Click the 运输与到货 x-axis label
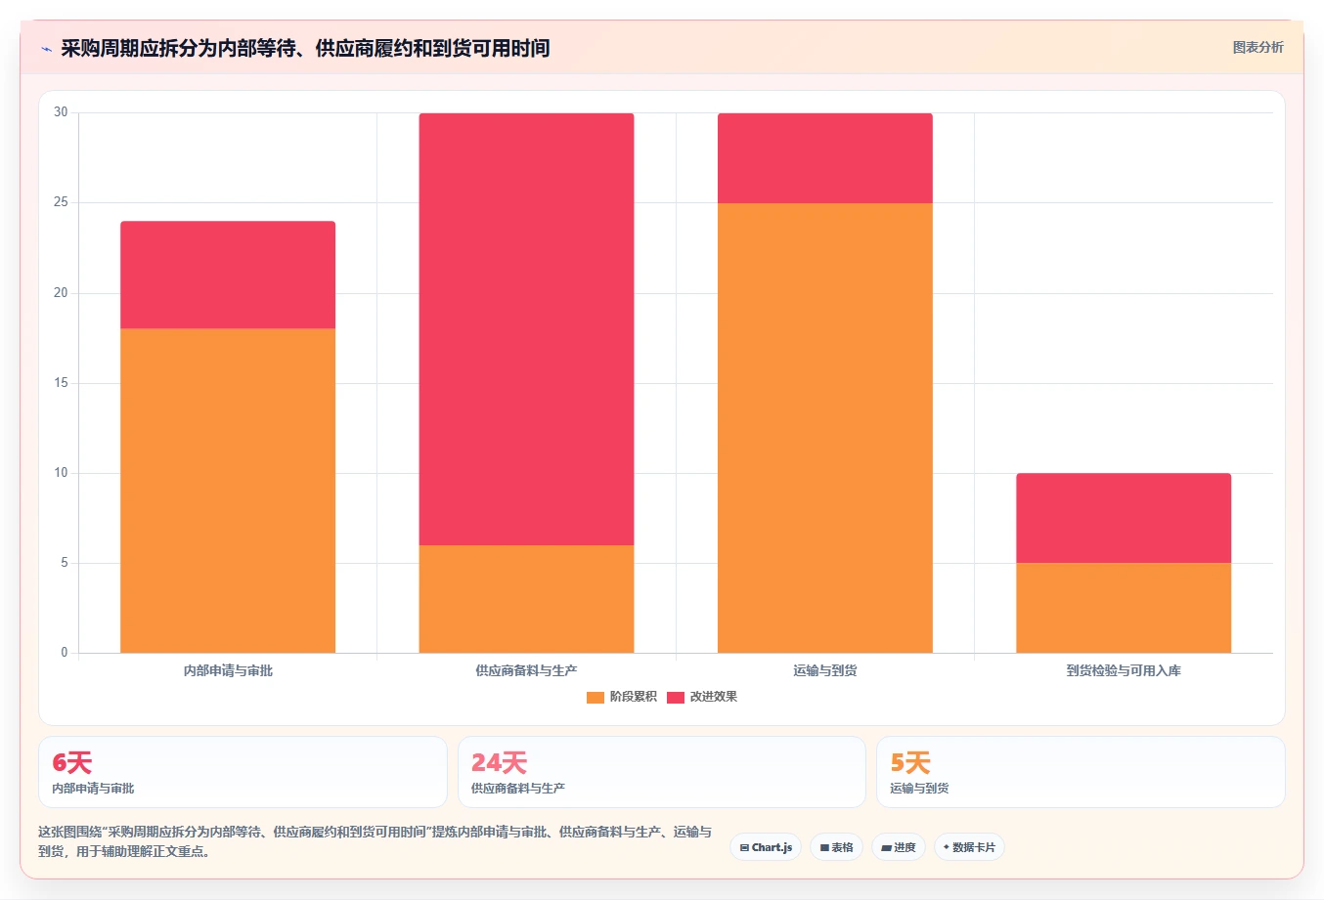This screenshot has height=900, width=1324. point(824,670)
